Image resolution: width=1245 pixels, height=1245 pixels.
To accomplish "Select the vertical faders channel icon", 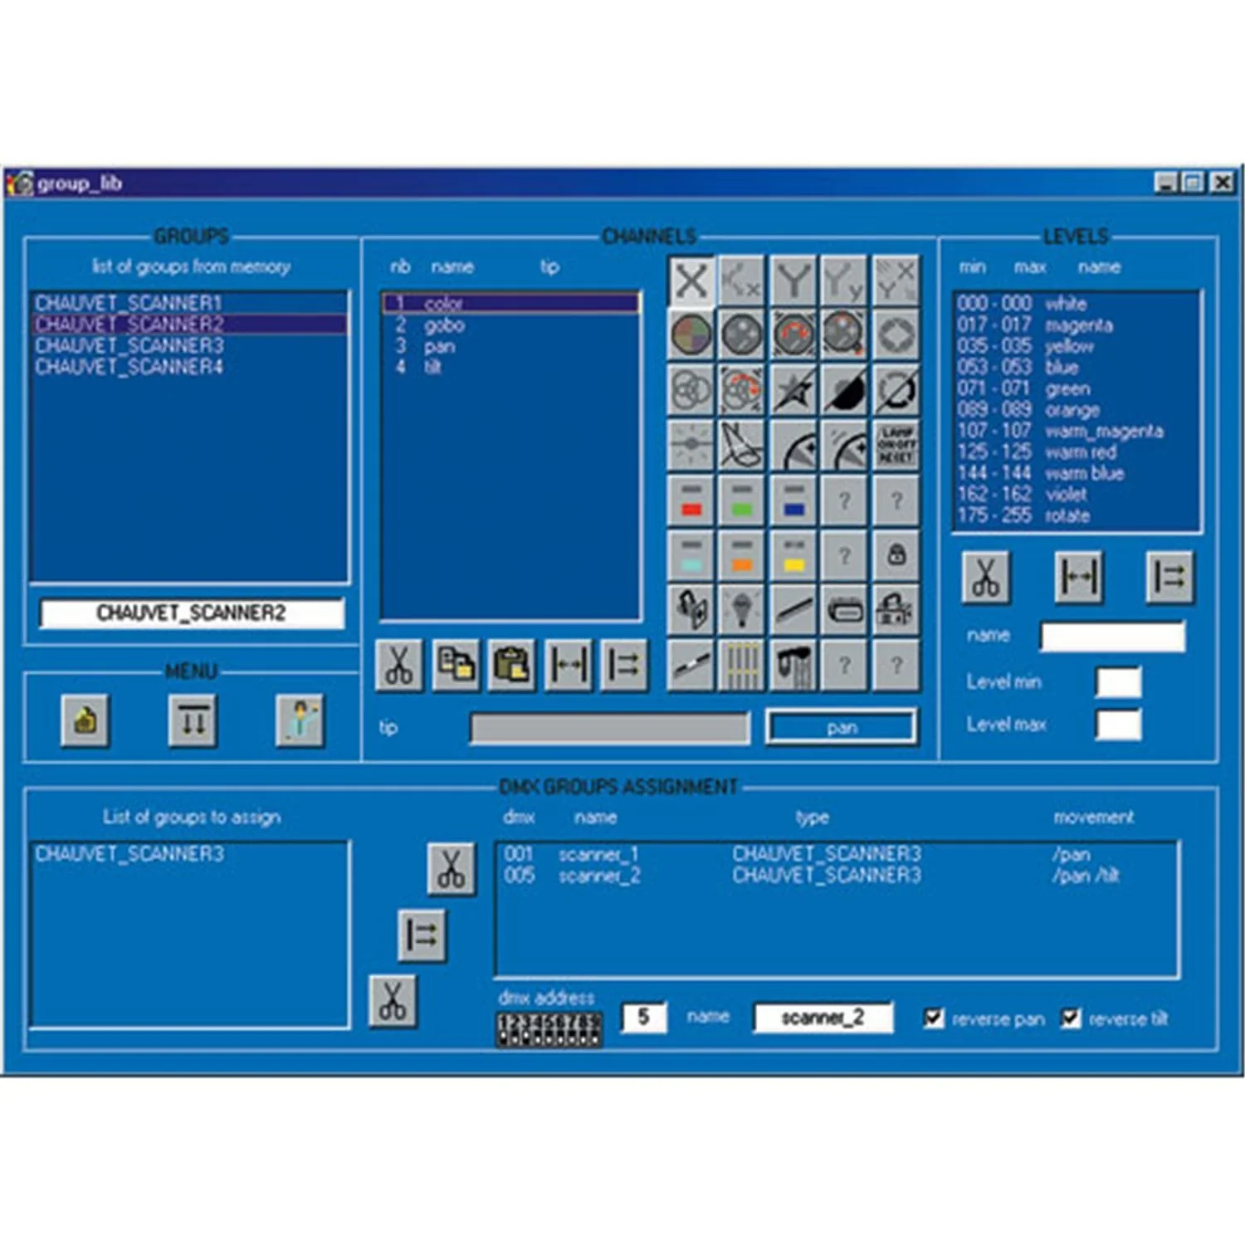I will (742, 664).
